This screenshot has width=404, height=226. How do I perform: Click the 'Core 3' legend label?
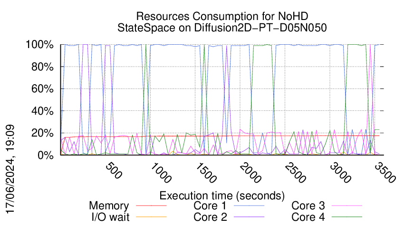click(x=308, y=206)
